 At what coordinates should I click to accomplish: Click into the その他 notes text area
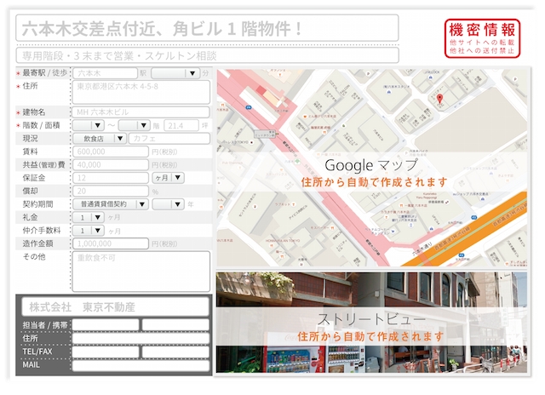[141, 271]
